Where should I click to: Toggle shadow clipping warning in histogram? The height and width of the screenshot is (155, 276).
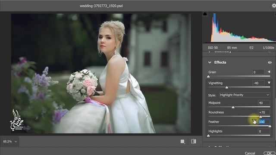(x=205, y=14)
